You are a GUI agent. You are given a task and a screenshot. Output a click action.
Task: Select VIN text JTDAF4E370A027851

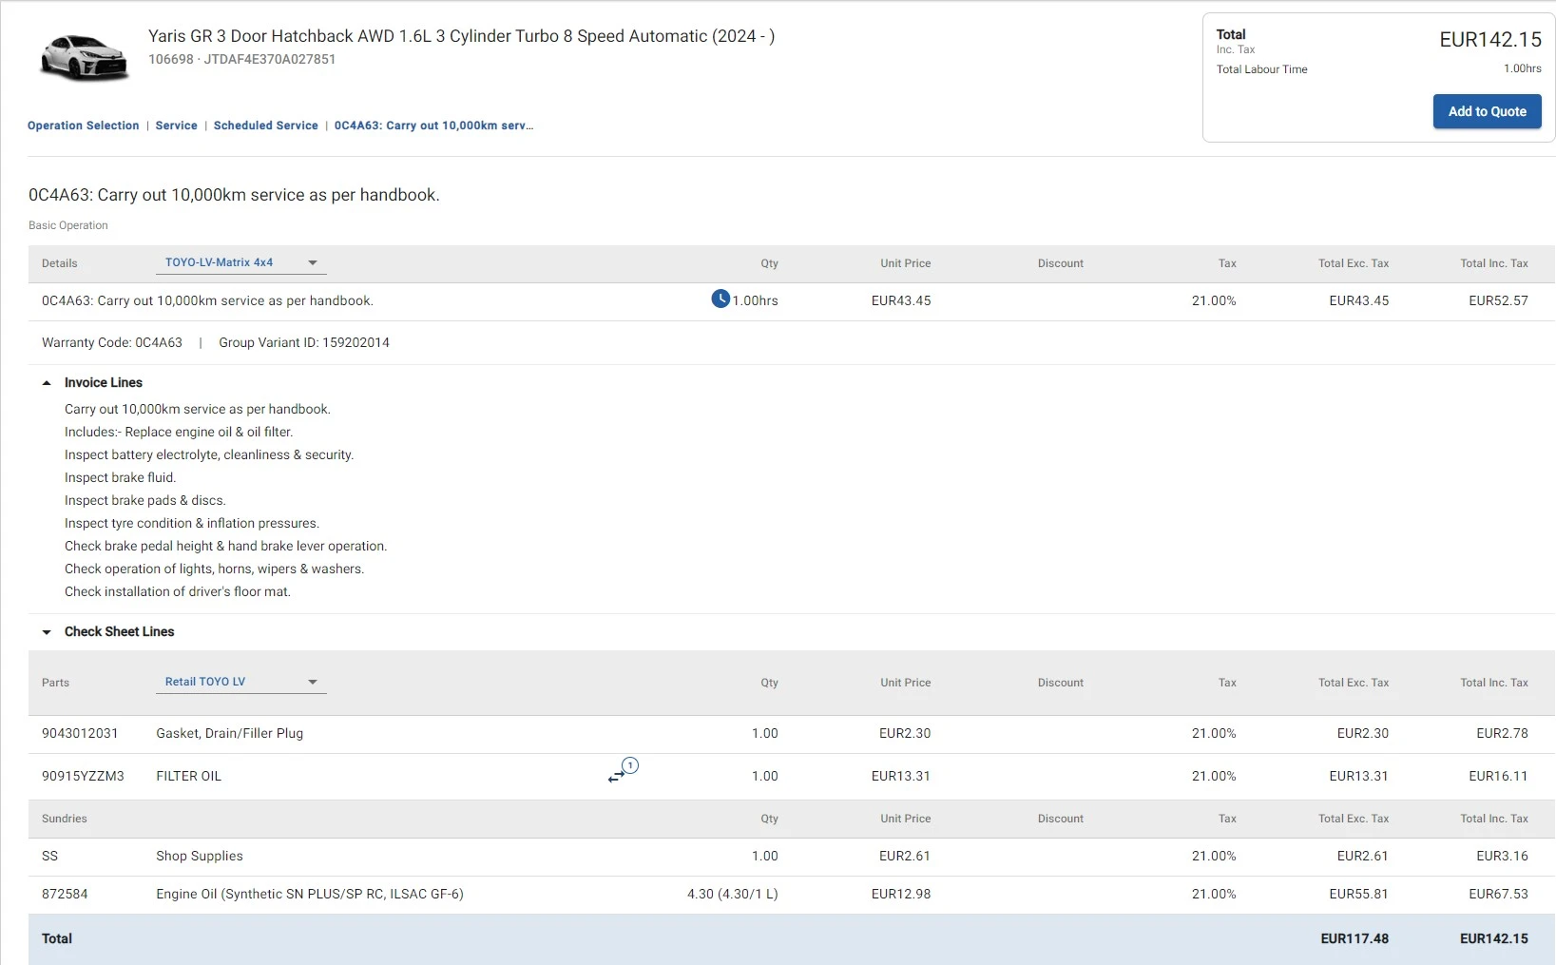pyautogui.click(x=270, y=59)
